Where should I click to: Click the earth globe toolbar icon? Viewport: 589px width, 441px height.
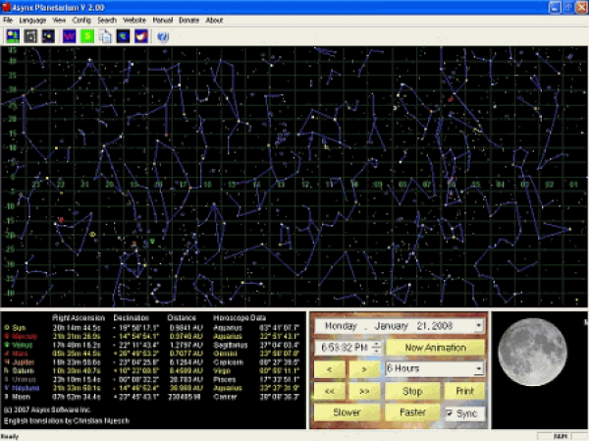[x=123, y=36]
